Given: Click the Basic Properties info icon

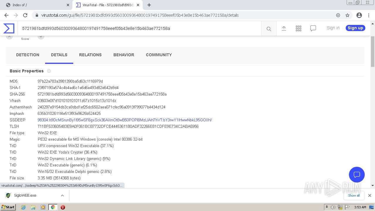Looking at the screenshot, I should pyautogui.click(x=49, y=71).
